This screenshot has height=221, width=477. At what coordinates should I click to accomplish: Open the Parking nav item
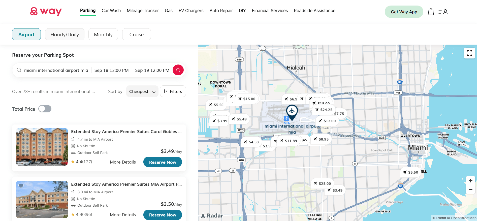pos(88,11)
